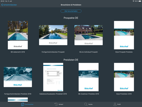The width and height of the screenshot is (142, 107).
Task: Tap the Wi-Fi status icon
Action: (x=133, y=1)
